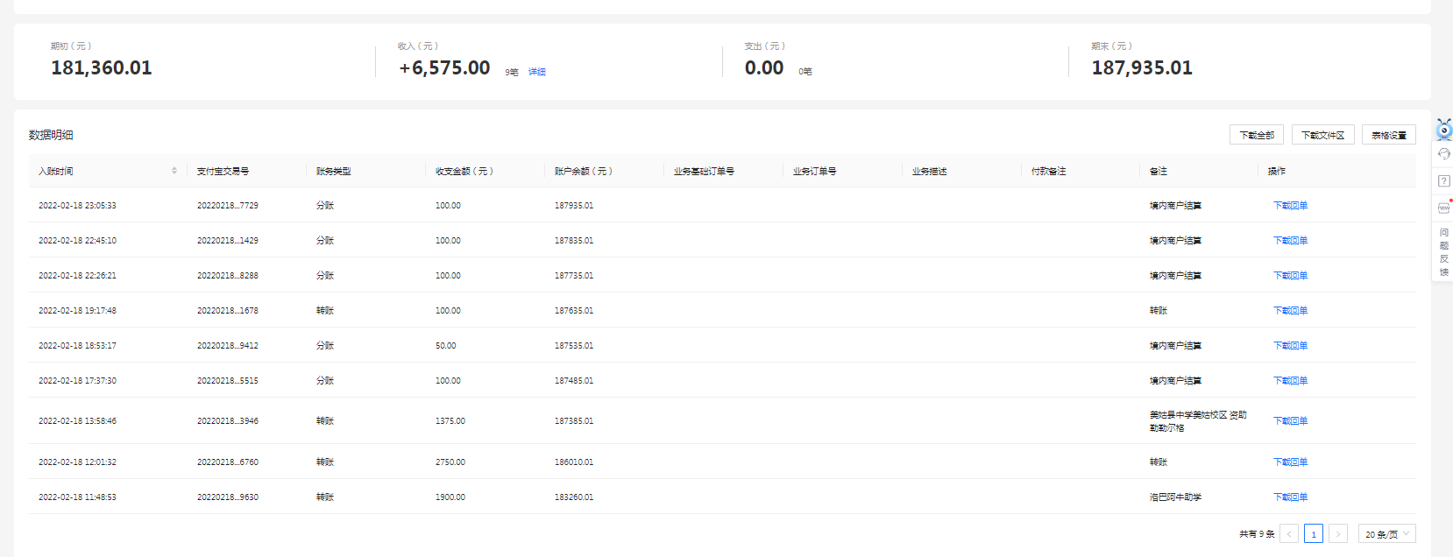Click the 下载文件区 button
Image resolution: width=1453 pixels, height=557 pixels.
coord(1322,135)
